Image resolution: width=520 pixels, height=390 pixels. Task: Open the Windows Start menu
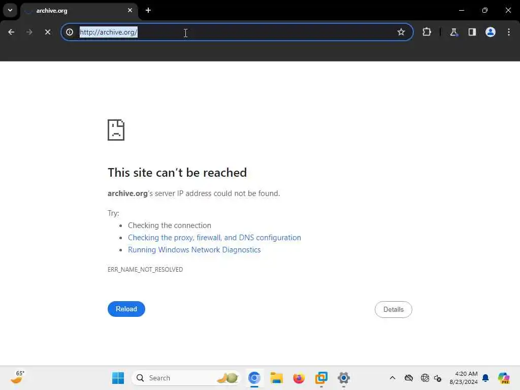118,378
